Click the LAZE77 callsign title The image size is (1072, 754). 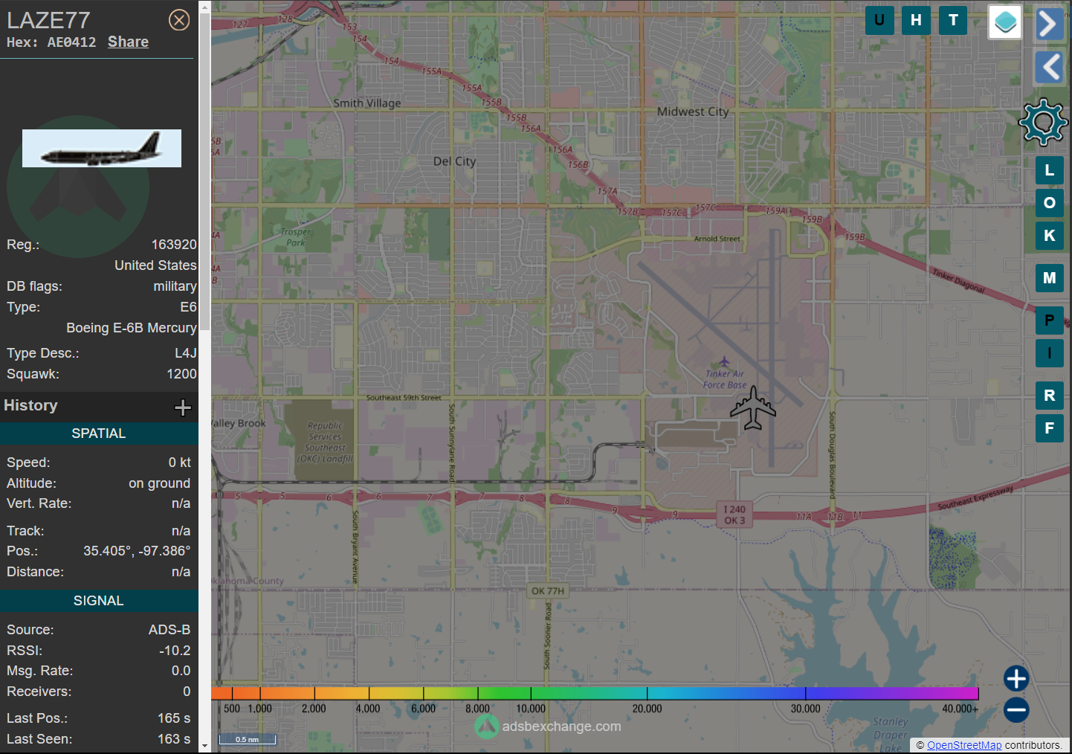click(48, 20)
